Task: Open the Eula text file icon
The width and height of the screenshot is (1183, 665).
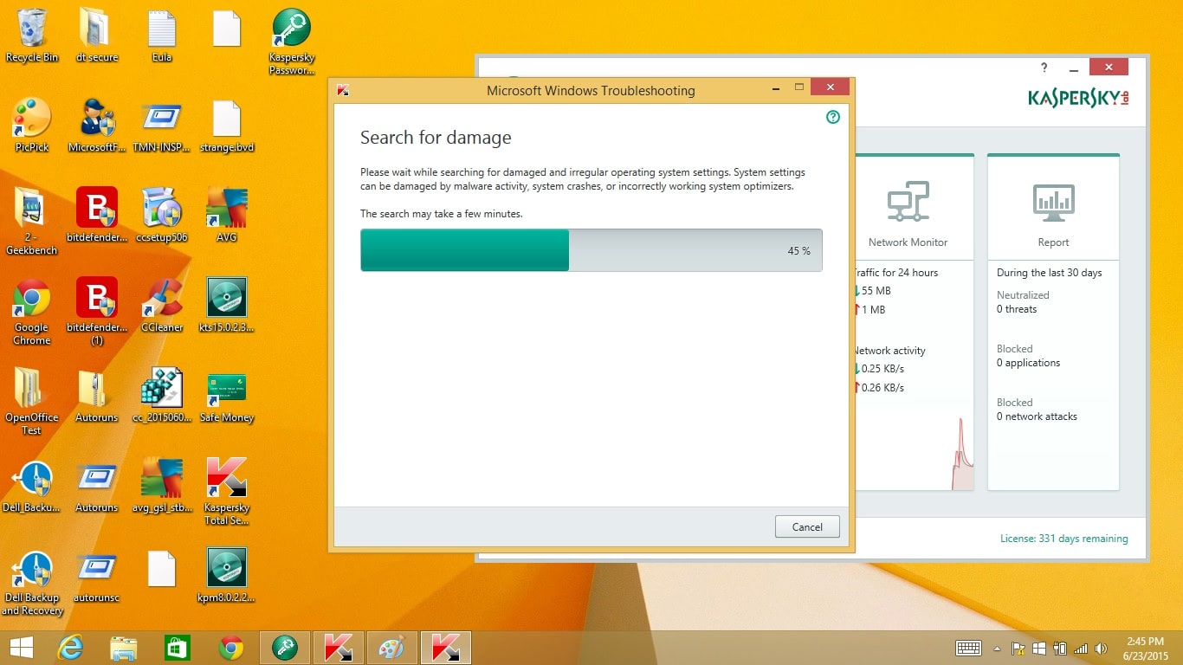Action: pyautogui.click(x=162, y=35)
